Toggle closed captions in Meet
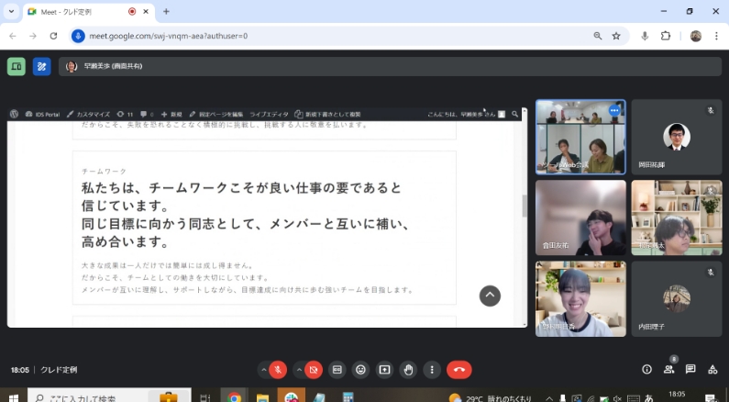The width and height of the screenshot is (729, 402). coord(337,370)
